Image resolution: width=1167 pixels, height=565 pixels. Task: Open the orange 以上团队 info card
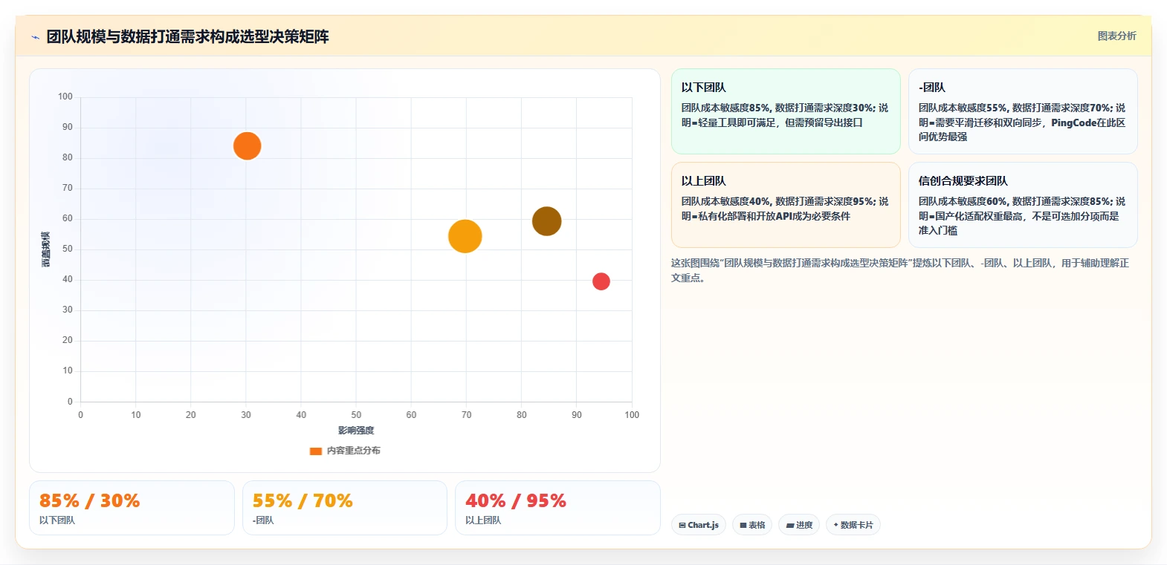coord(786,205)
